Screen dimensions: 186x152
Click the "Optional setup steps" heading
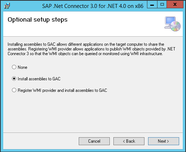tap(38, 20)
